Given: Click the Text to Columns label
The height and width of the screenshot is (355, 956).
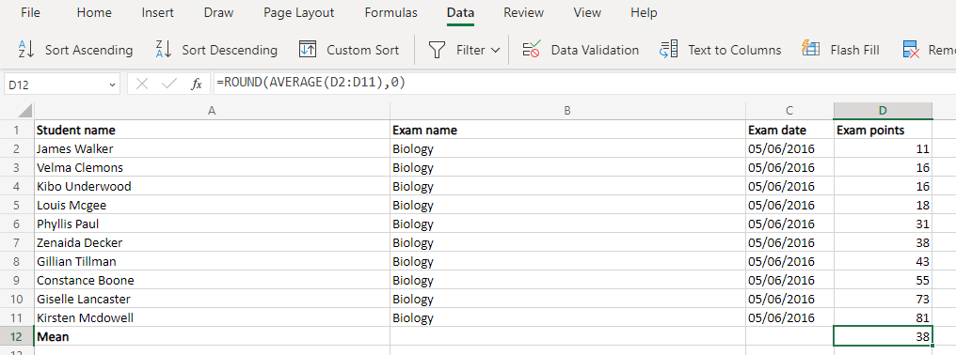Looking at the screenshot, I should coord(735,50).
